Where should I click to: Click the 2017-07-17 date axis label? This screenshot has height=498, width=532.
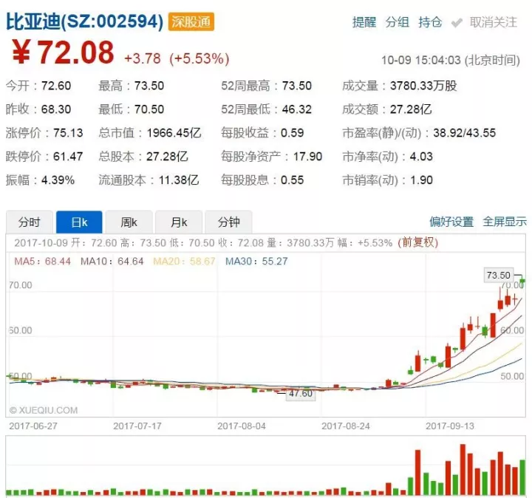[x=137, y=426]
